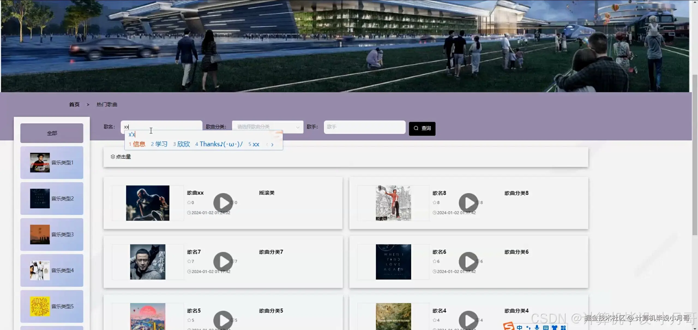698x330 pixels.
Task: Play the song 歌名8
Action: [x=468, y=203]
